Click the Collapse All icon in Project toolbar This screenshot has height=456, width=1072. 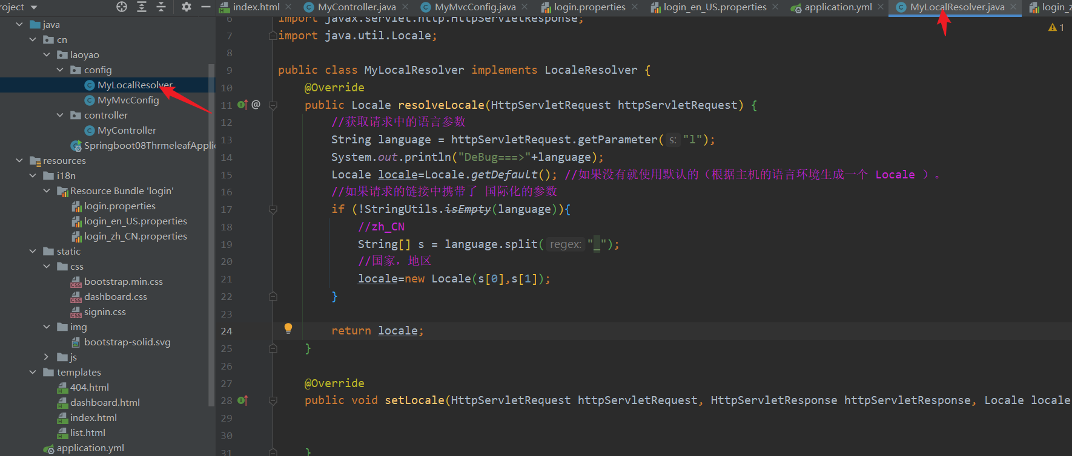tap(161, 7)
